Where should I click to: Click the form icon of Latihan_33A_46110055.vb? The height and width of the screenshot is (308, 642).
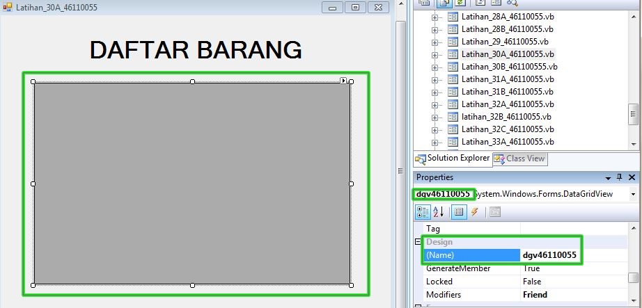point(453,142)
